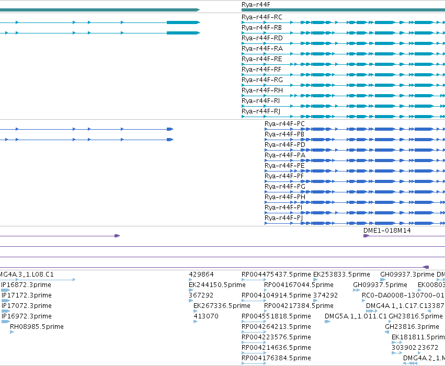This screenshot has width=445, height=366.
Task: Open EST 429864
Action: [x=201, y=274]
